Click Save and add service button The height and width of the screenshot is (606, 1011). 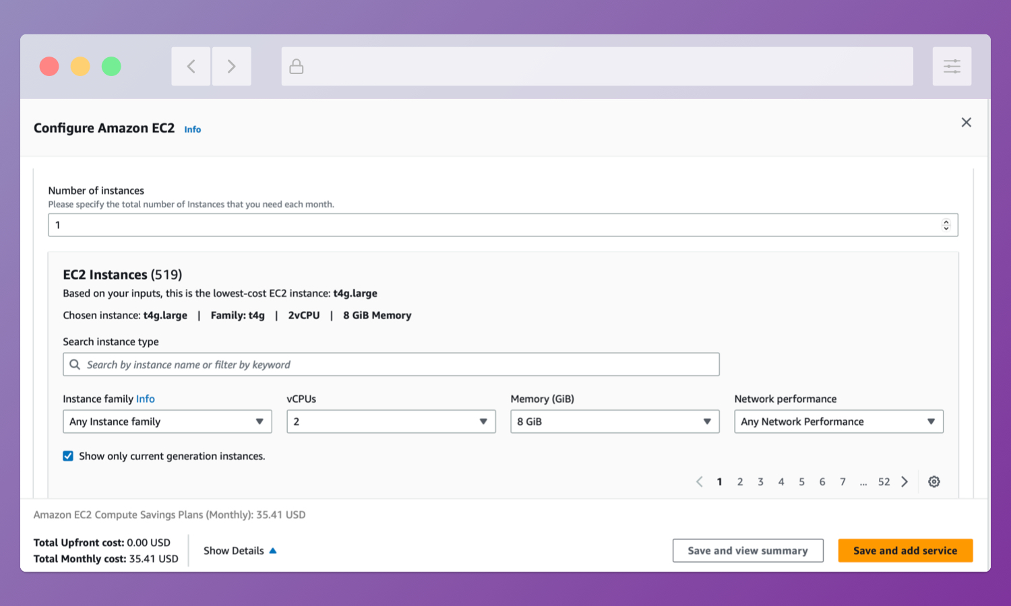[905, 550]
